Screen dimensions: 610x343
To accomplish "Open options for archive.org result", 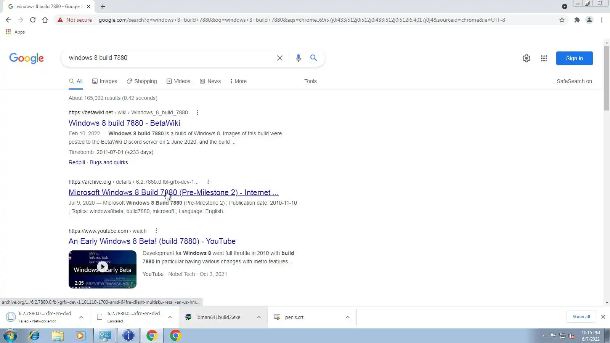I will [x=208, y=182].
